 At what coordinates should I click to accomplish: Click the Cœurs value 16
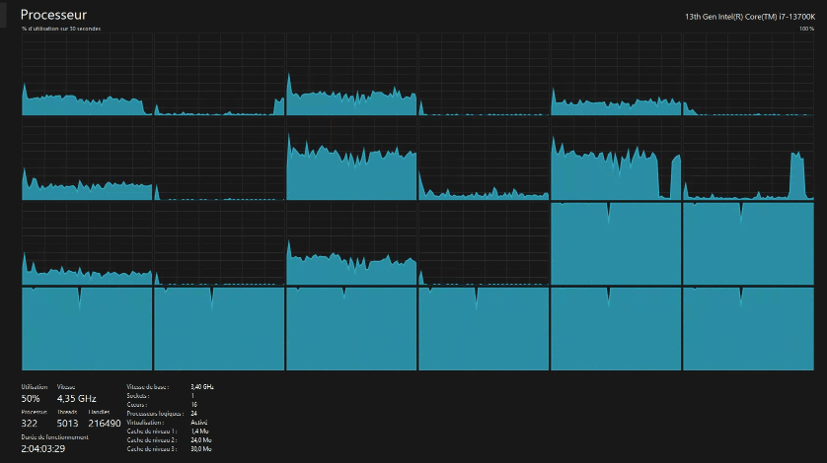pos(192,405)
